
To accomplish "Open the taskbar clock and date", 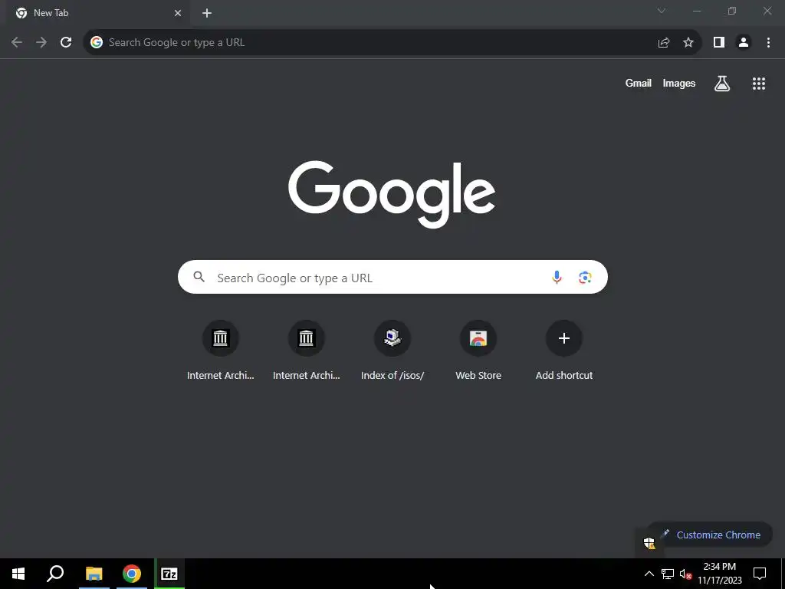I will tap(719, 574).
